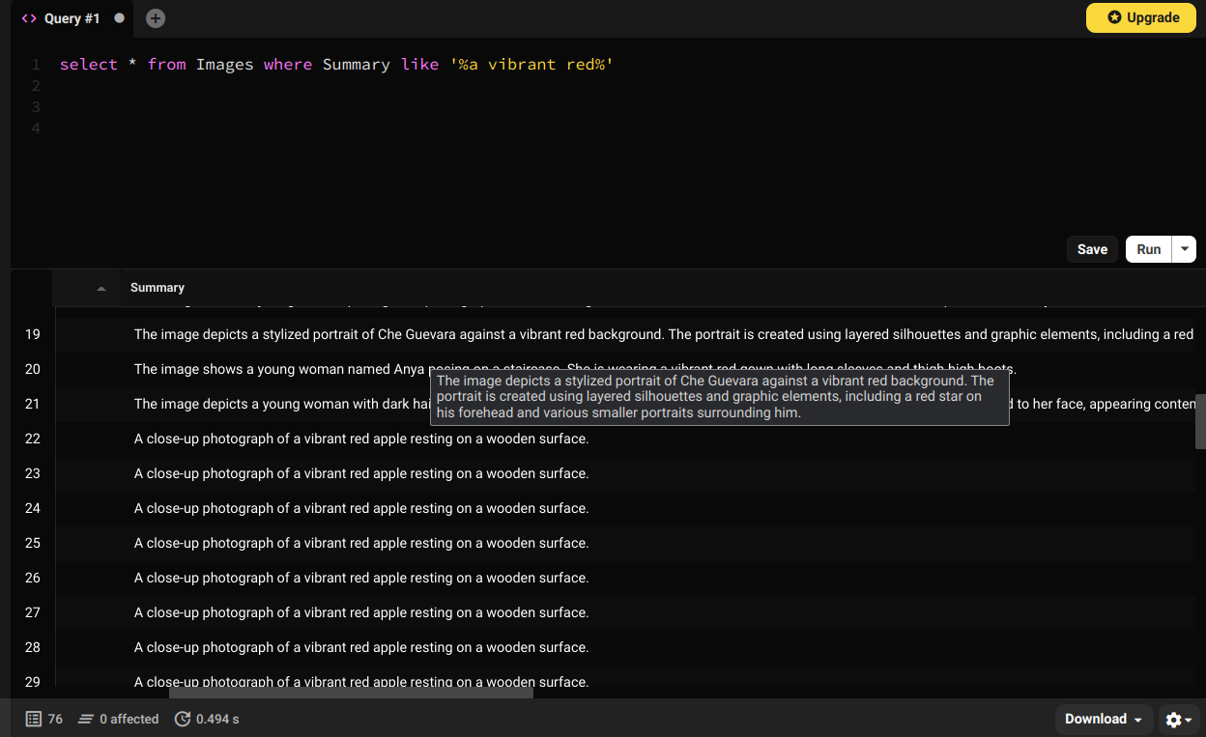This screenshot has width=1206, height=737.
Task: Click the horizontal scrollbar thumb below results
Action: tap(351, 693)
